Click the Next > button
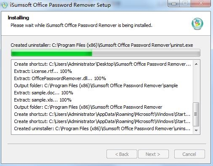The height and width of the screenshot is (166, 213). tap(153, 154)
